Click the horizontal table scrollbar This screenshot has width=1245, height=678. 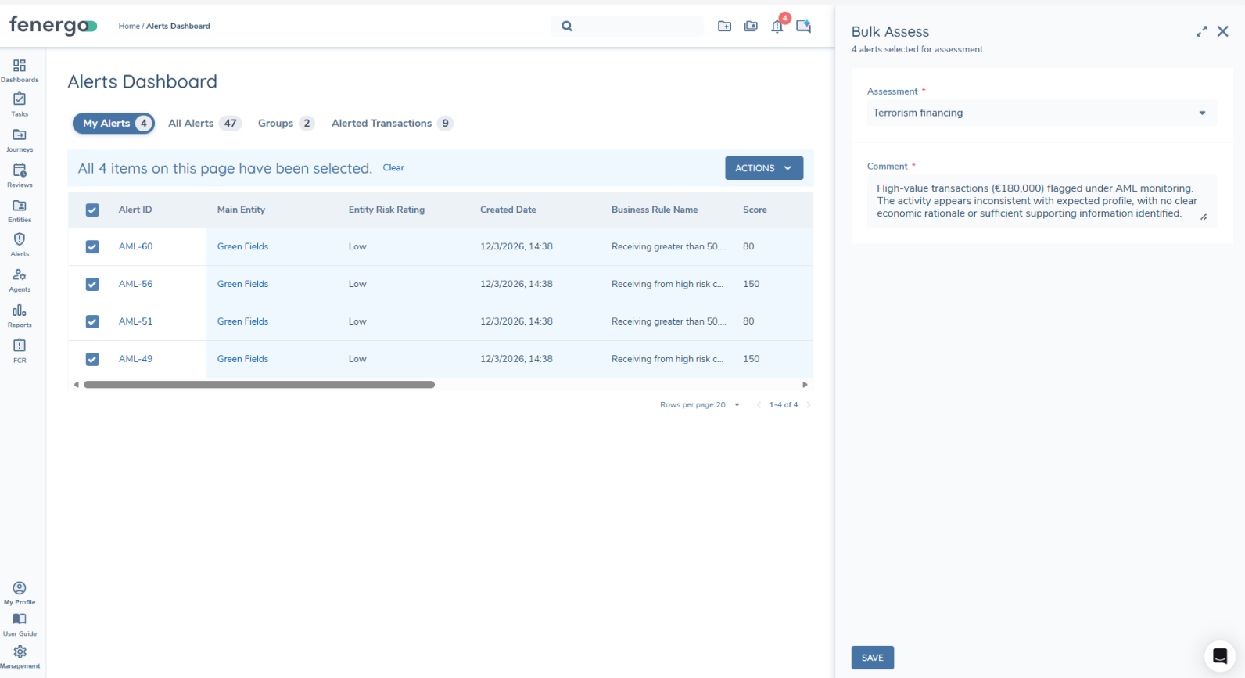pyautogui.click(x=259, y=385)
